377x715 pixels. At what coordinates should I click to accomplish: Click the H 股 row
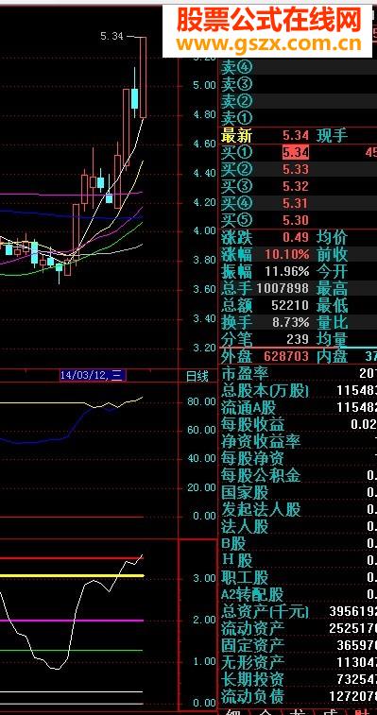pos(299,560)
